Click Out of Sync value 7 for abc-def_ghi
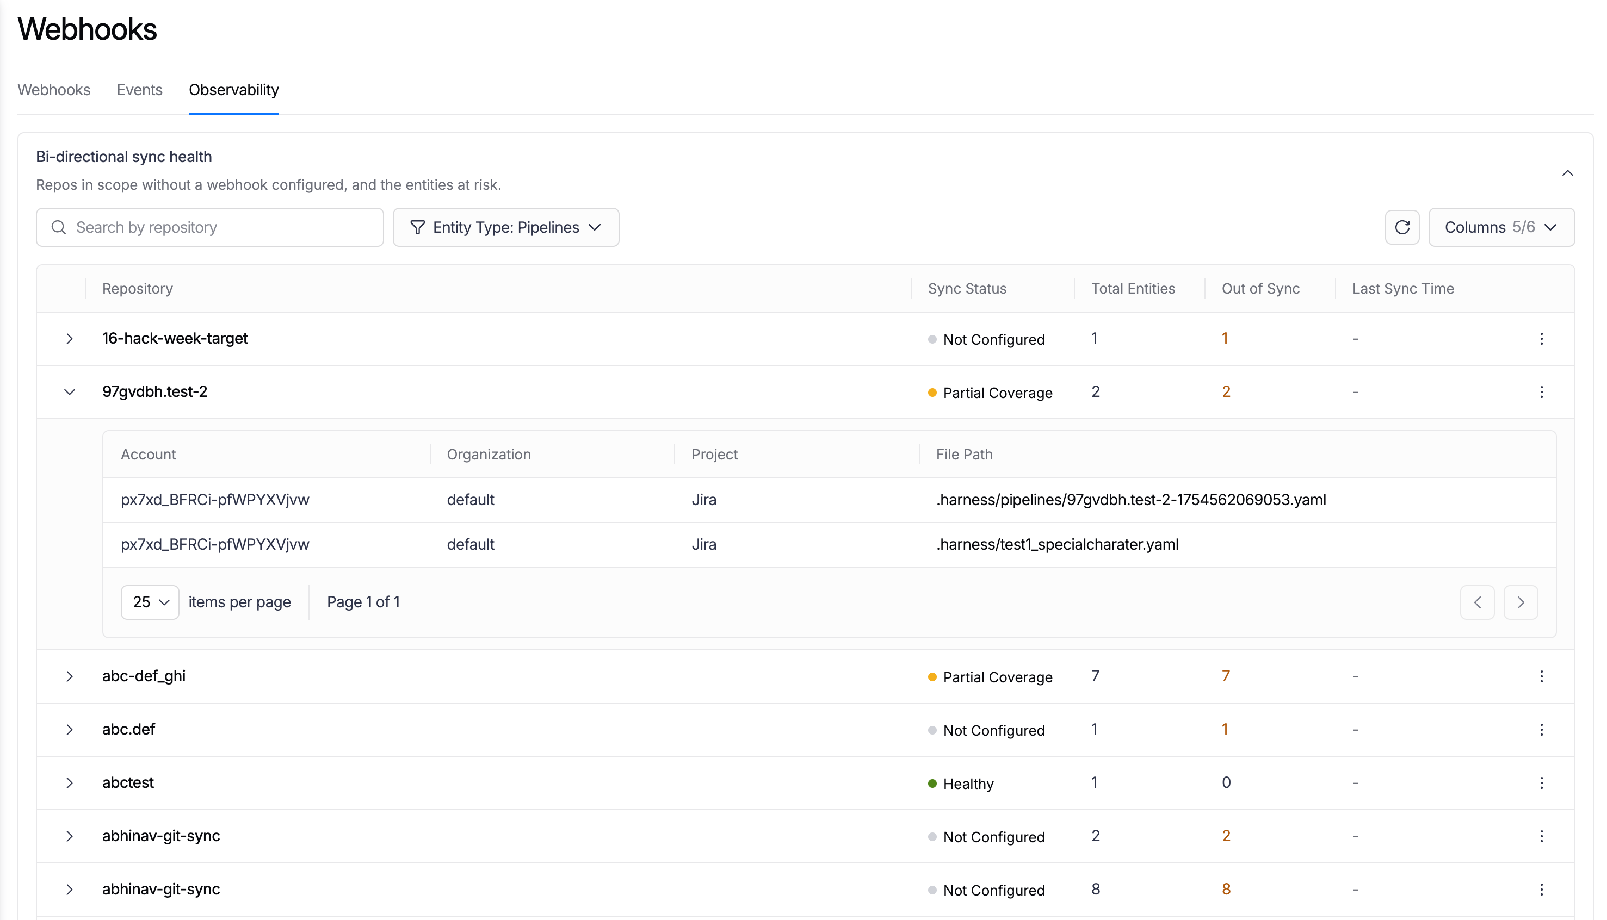Image resolution: width=1607 pixels, height=920 pixels. [1226, 676]
